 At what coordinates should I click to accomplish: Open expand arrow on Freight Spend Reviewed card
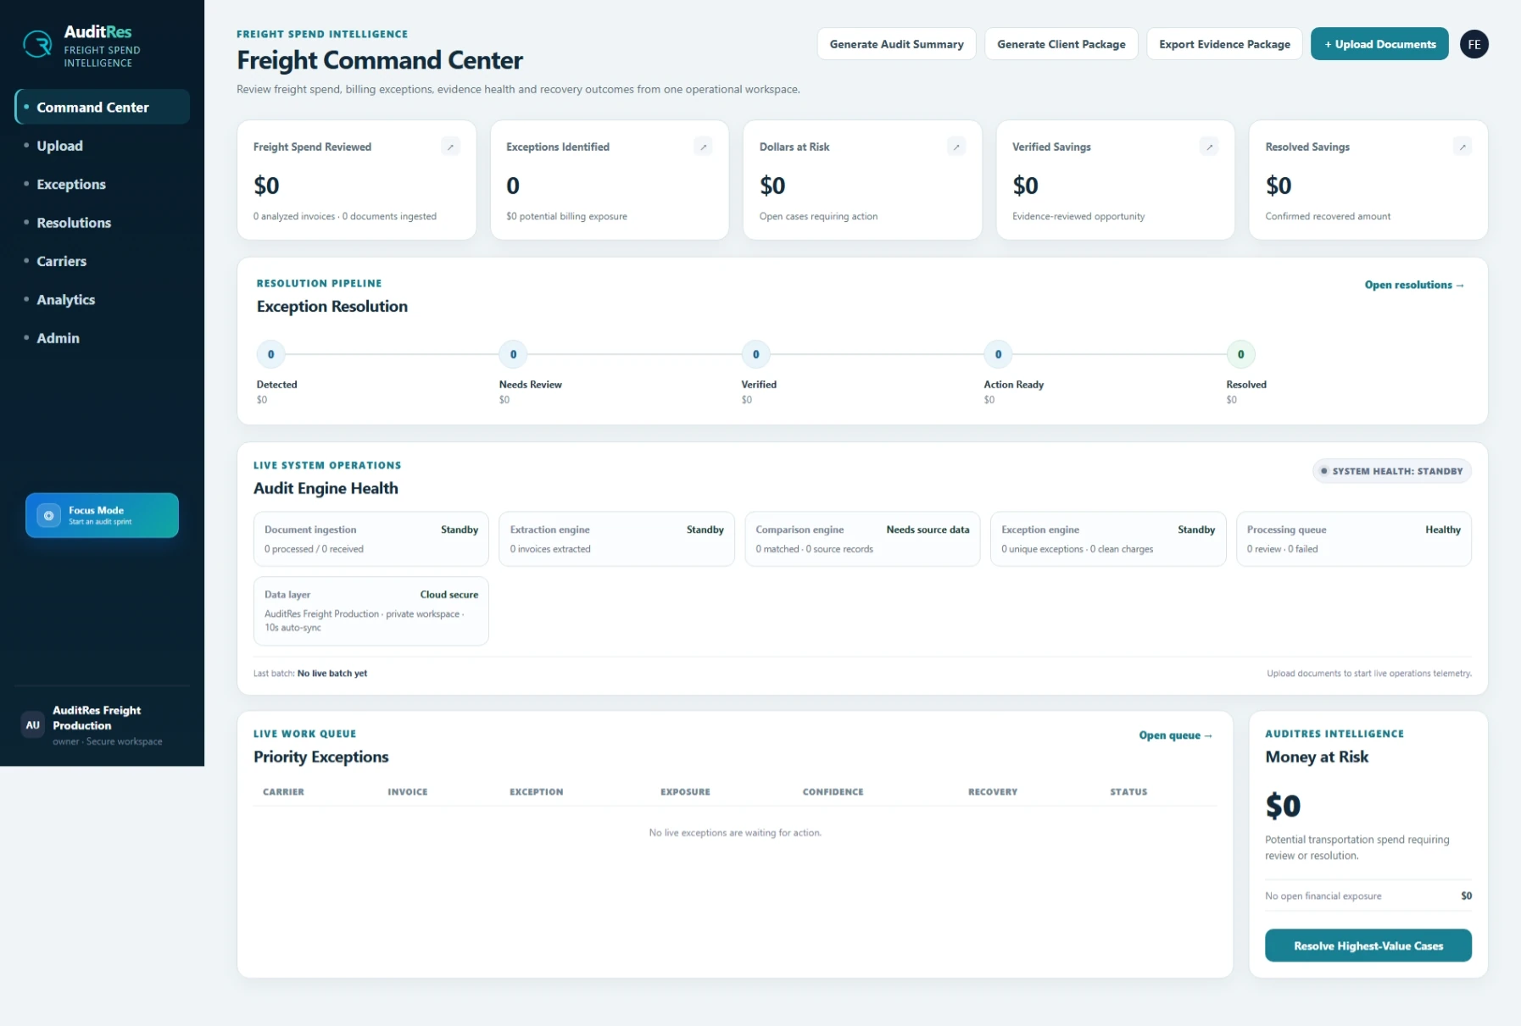pos(450,147)
